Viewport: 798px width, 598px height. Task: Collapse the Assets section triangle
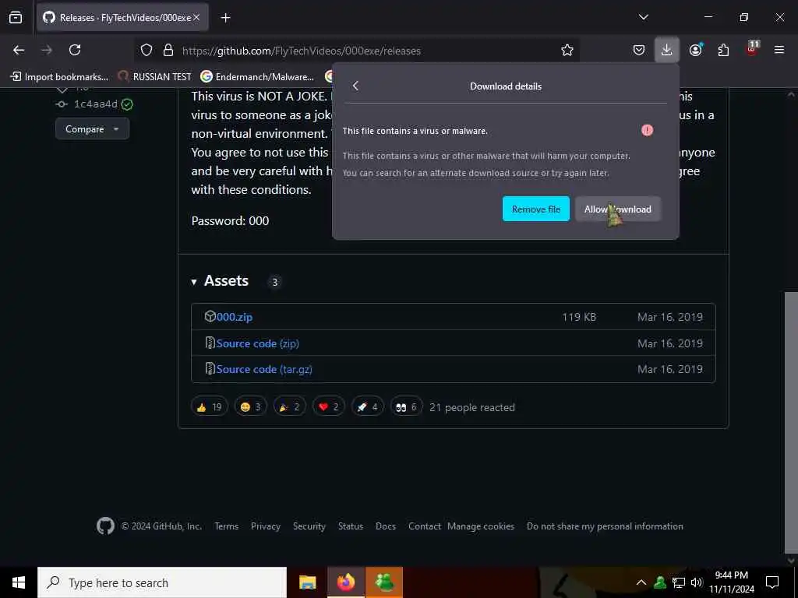(x=194, y=282)
